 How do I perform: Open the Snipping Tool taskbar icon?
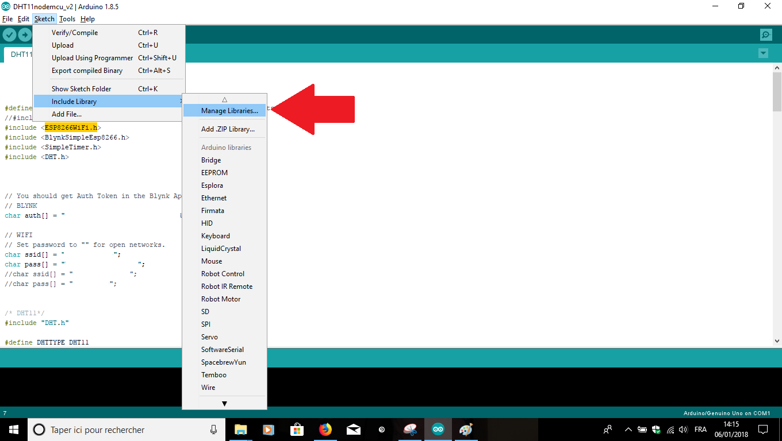click(410, 430)
